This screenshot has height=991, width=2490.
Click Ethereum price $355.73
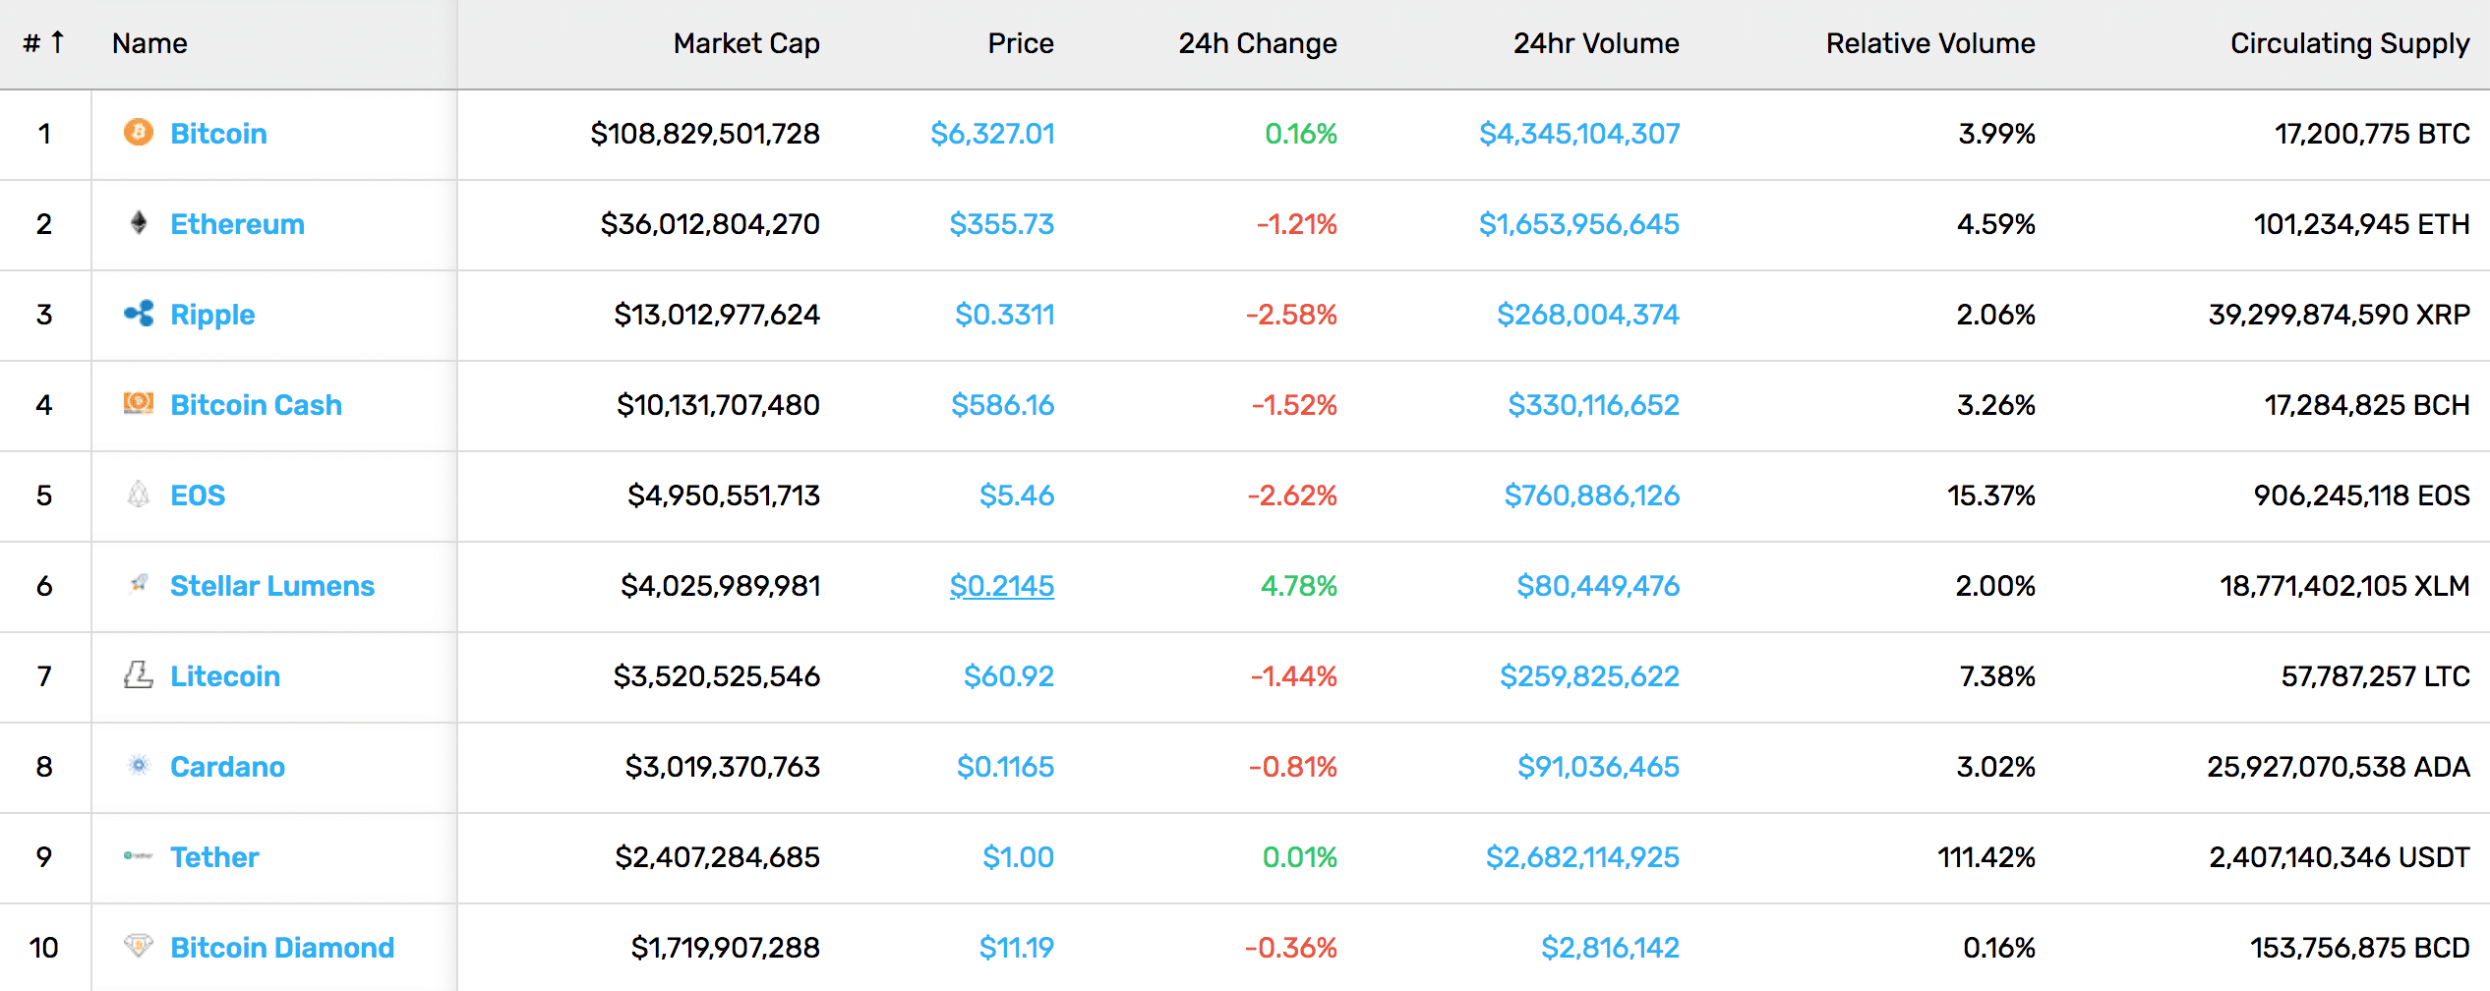click(x=1001, y=224)
